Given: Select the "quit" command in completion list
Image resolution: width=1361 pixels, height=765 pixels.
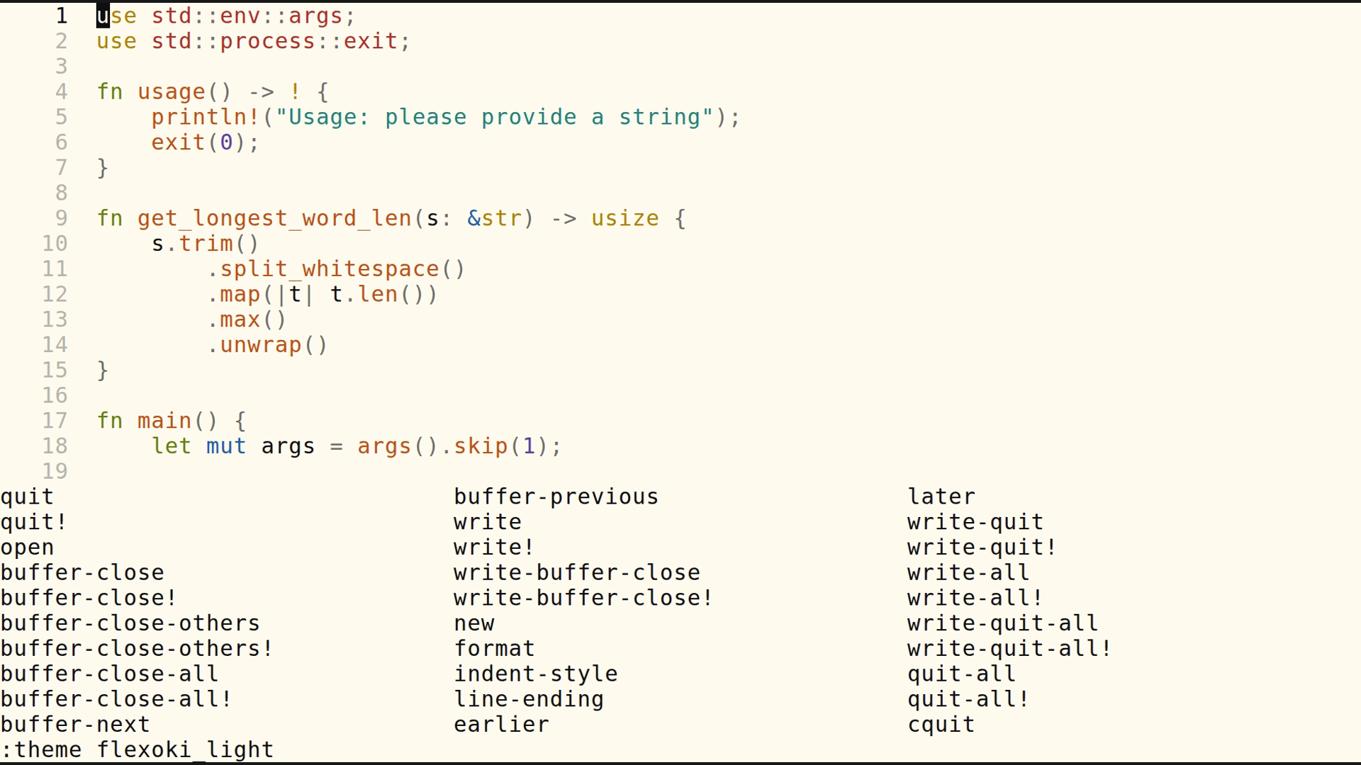Looking at the screenshot, I should point(27,497).
